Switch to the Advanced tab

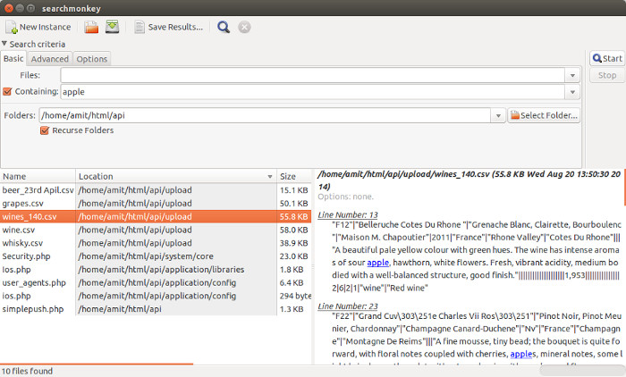[50, 59]
